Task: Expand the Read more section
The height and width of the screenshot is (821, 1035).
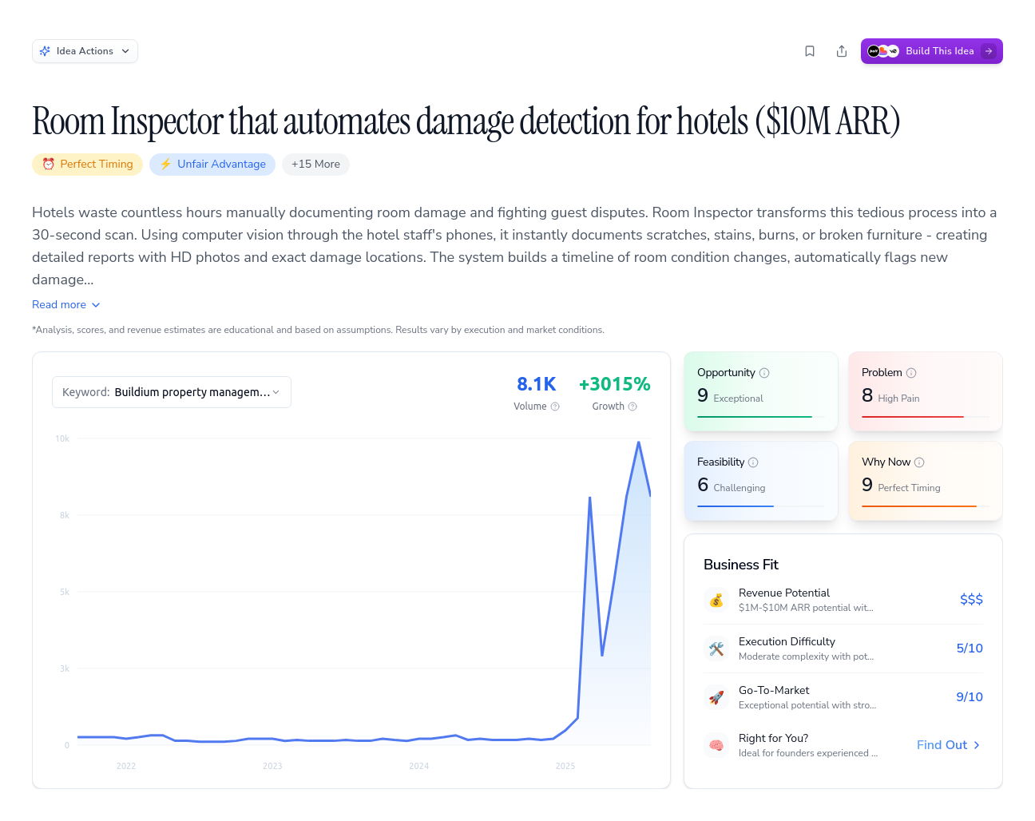Action: (x=66, y=304)
